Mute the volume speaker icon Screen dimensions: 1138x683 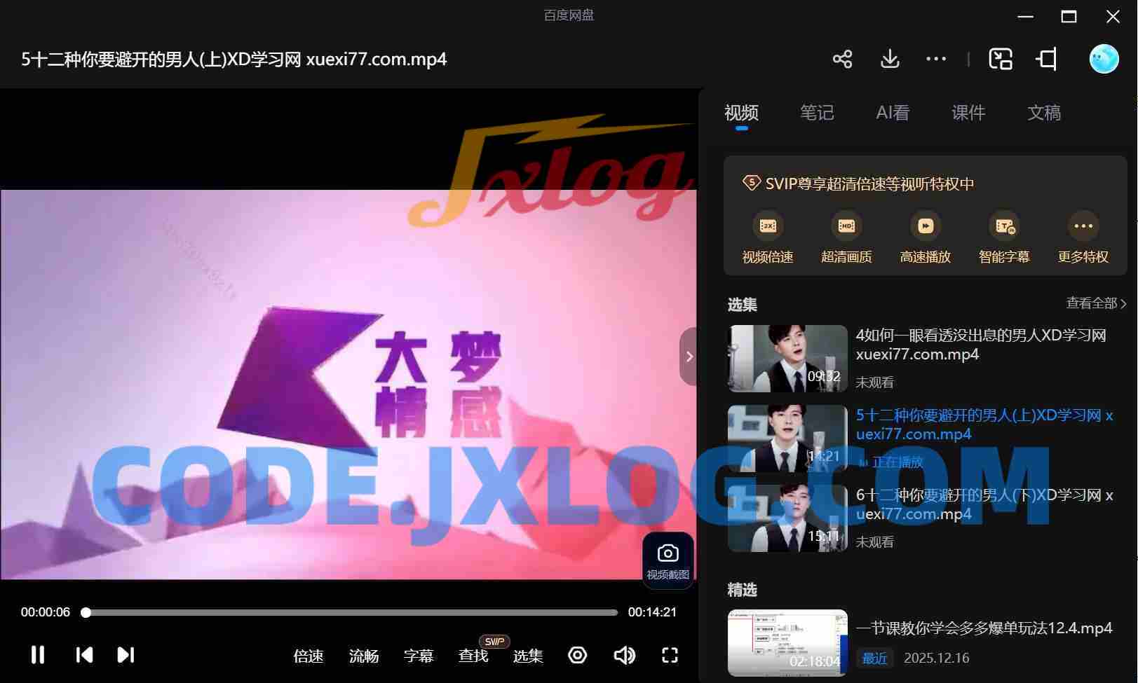coord(624,655)
